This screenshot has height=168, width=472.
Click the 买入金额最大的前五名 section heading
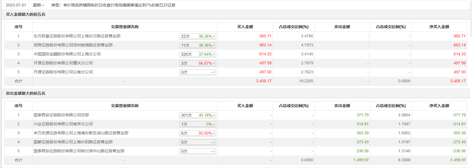point(26,14)
